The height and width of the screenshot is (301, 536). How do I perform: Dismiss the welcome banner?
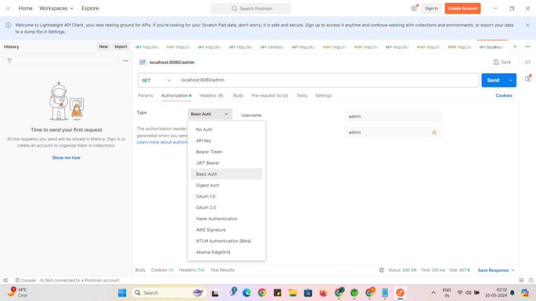[528, 25]
